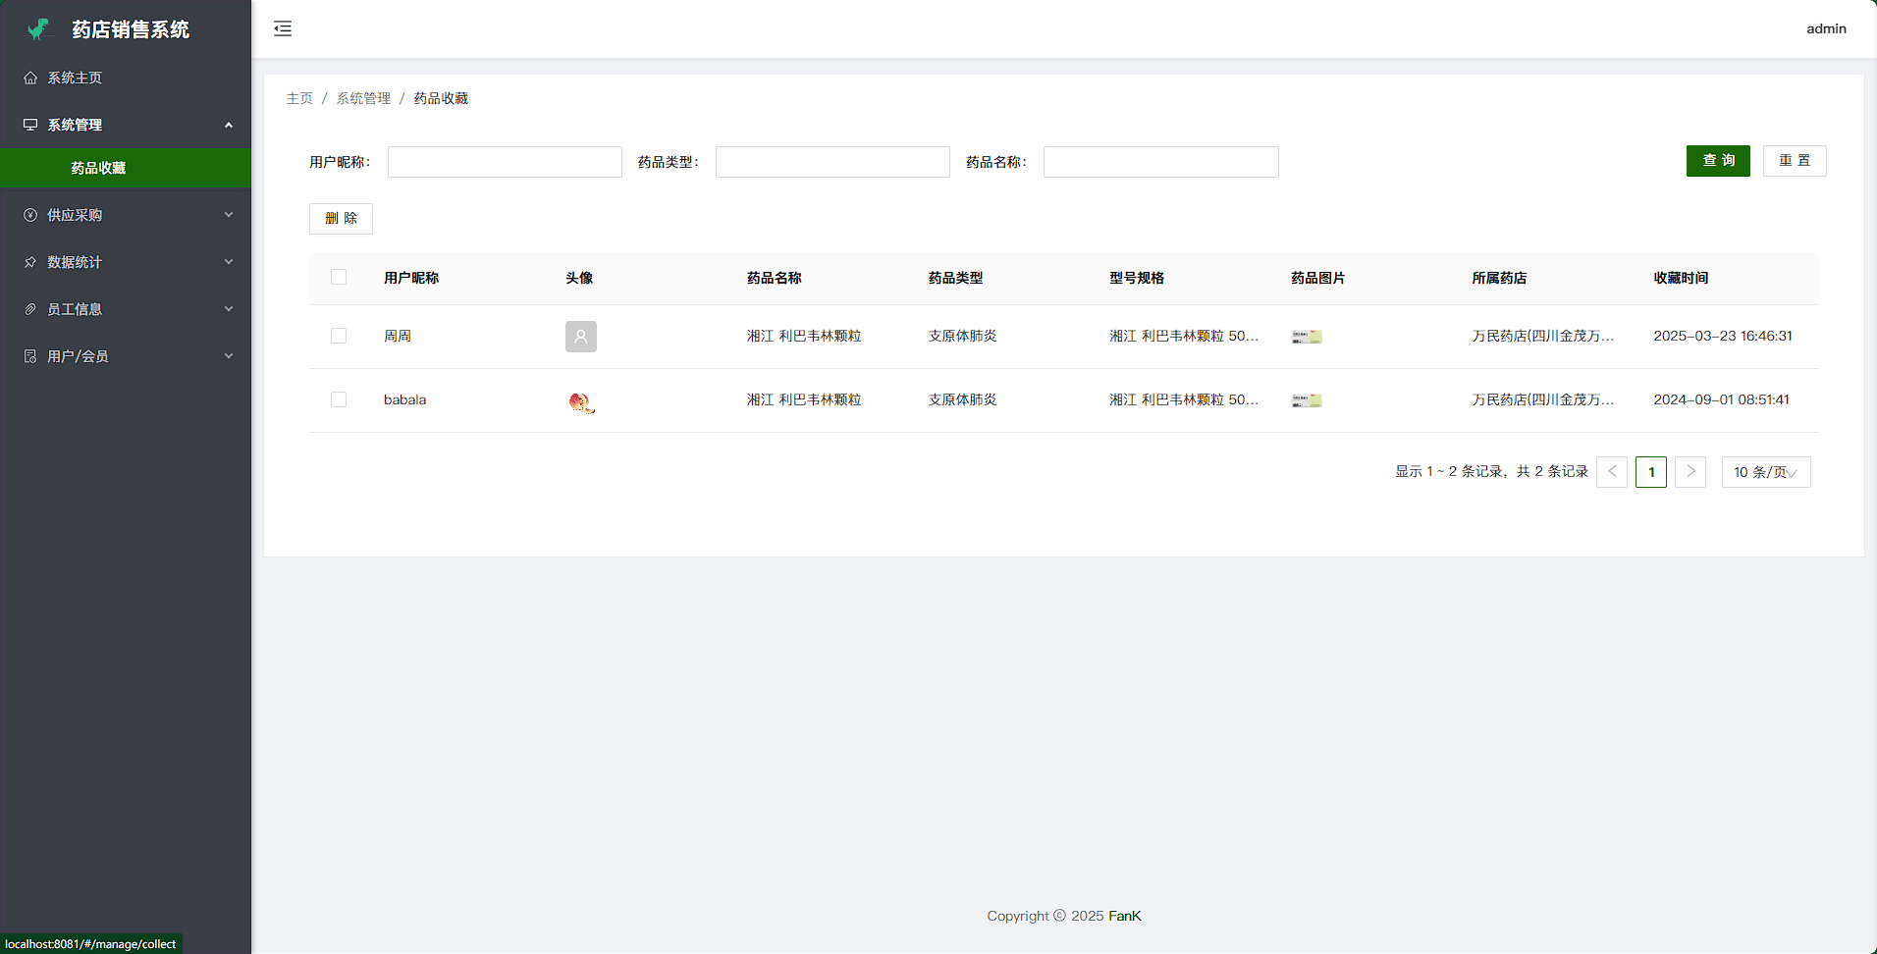Click the 员工信息 paperclip icon
Screen dimensions: 1877x954
pyautogui.click(x=30, y=309)
